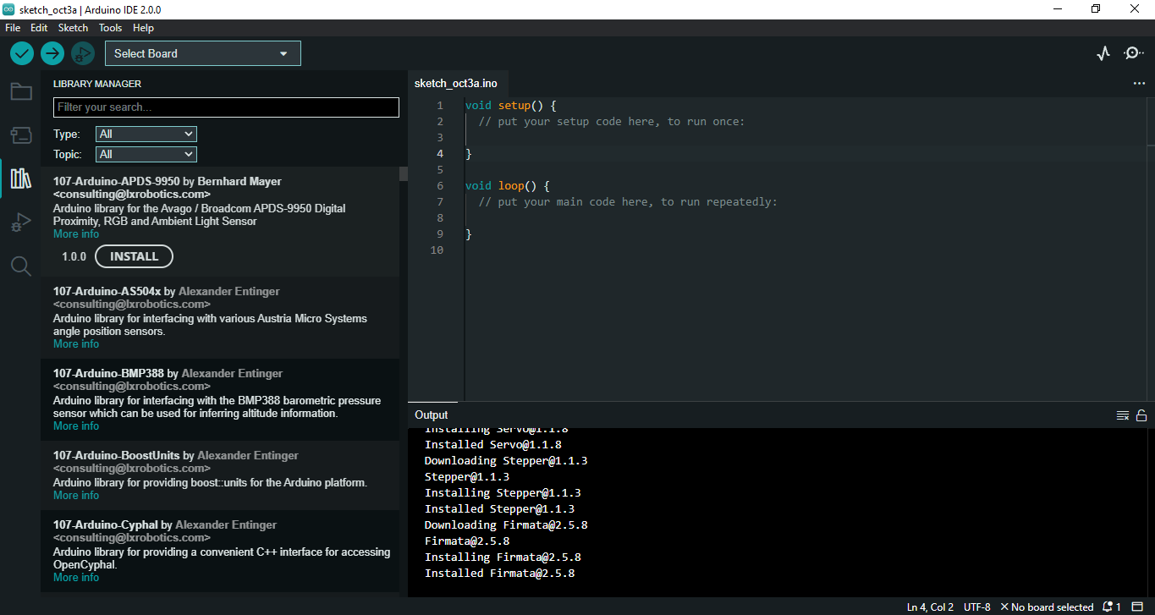Select the 107-Arduino-BMP388 library entry title
1155x615 pixels.
[108, 373]
